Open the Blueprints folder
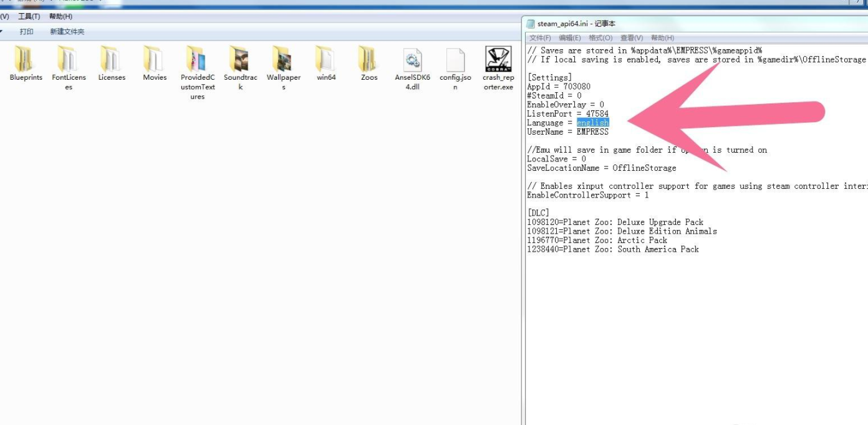This screenshot has height=425, width=868. tap(26, 64)
